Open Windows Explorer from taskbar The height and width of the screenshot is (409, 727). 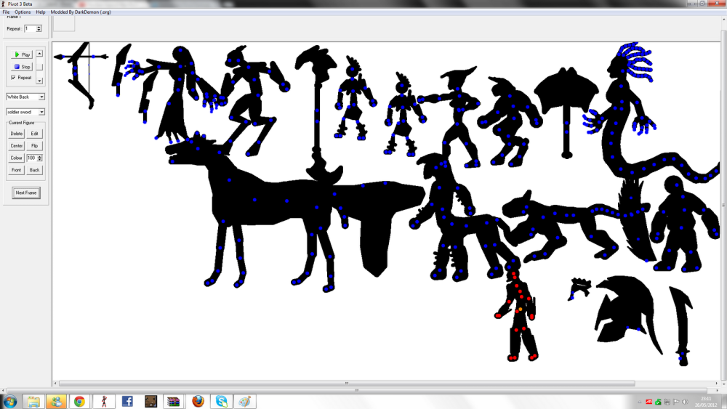click(x=33, y=402)
